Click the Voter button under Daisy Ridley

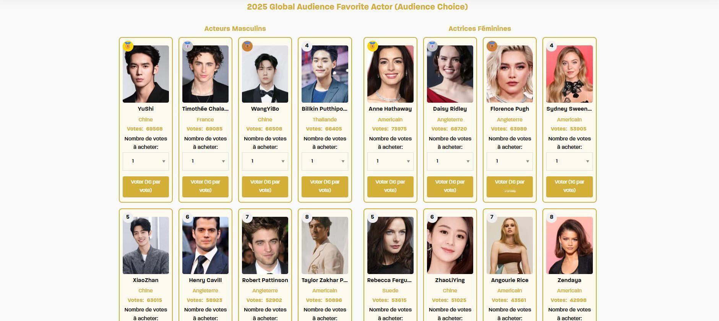pyautogui.click(x=450, y=187)
